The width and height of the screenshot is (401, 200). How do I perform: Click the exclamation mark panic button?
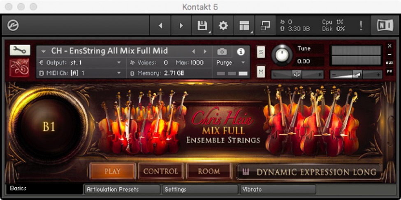click(x=361, y=26)
